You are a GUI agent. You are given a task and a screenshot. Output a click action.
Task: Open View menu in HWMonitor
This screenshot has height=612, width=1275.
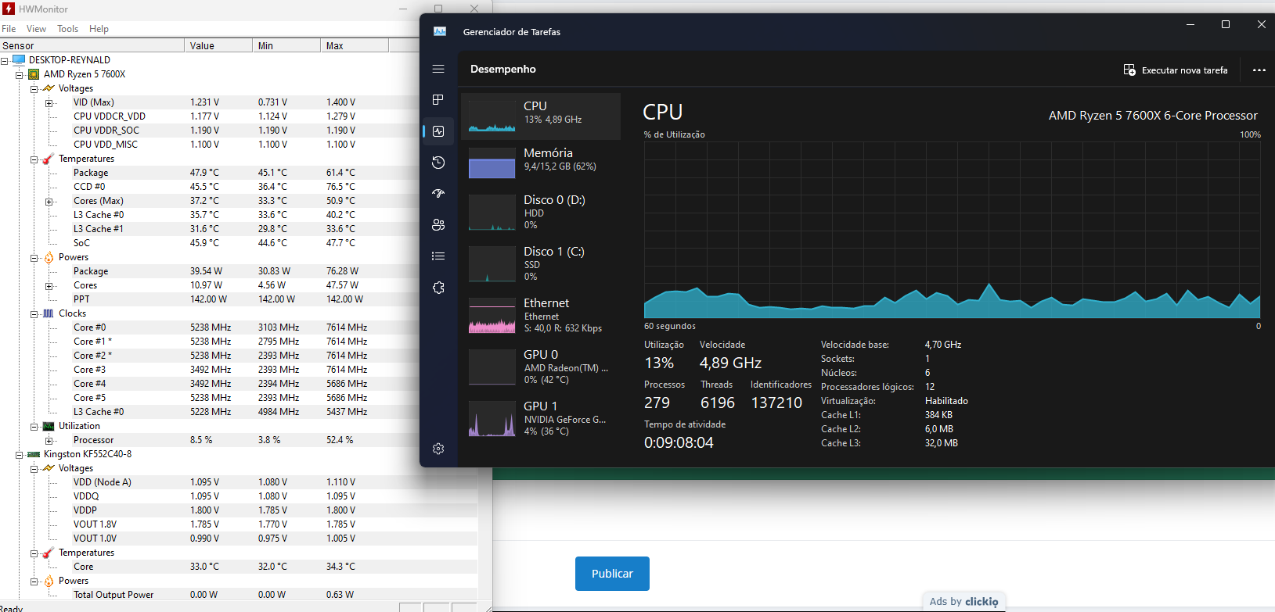36,29
